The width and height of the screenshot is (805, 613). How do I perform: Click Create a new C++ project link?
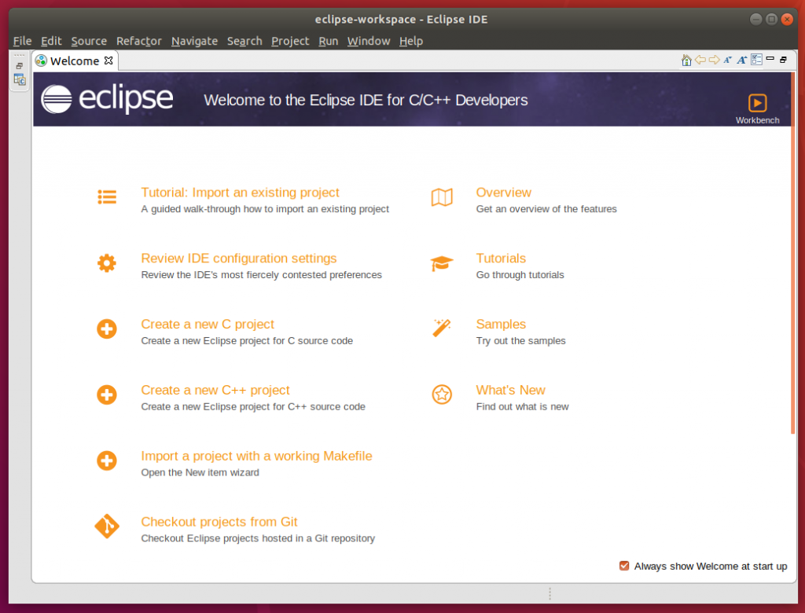point(215,390)
